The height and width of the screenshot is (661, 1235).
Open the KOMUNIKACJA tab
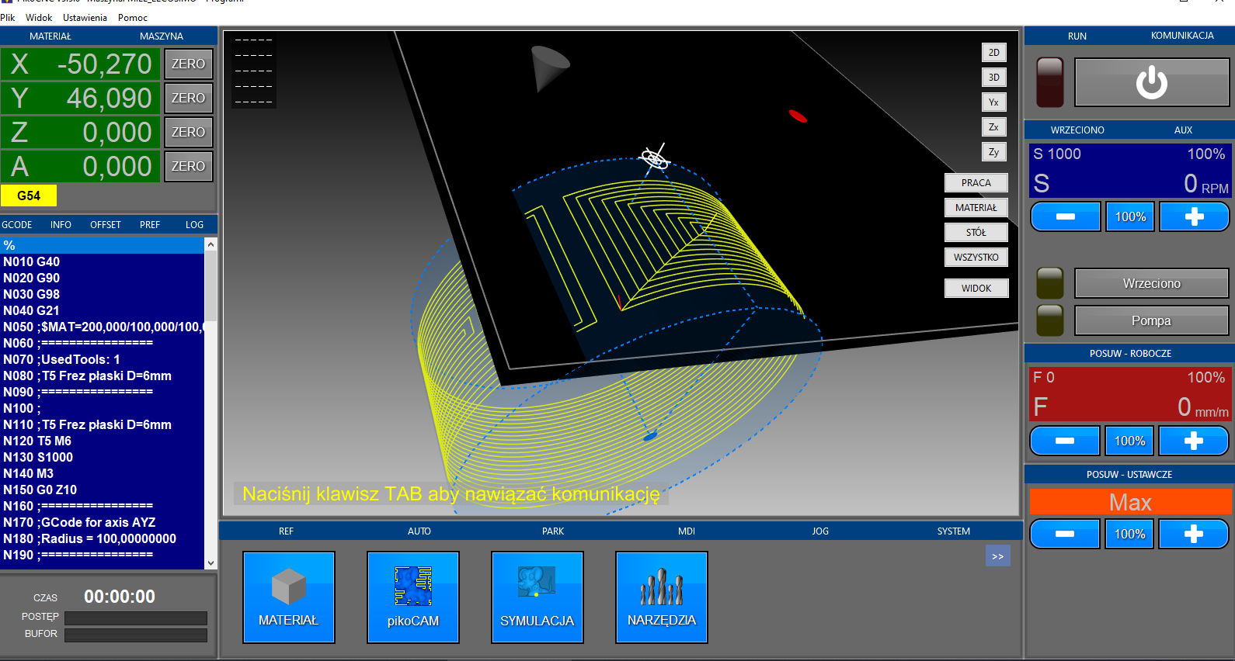click(x=1182, y=36)
